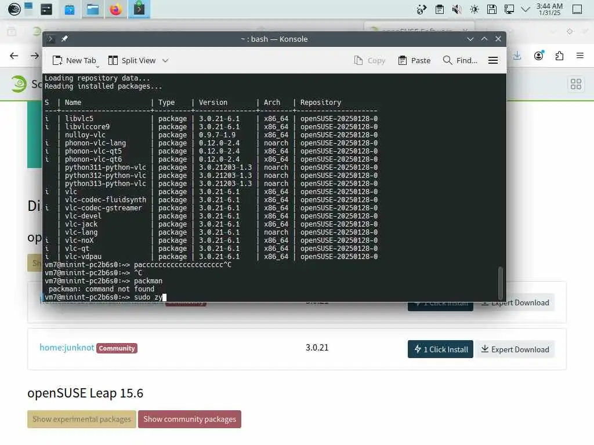The width and height of the screenshot is (594, 445).
Task: Click the Konsole terminal scrollbar handle
Action: point(501,283)
